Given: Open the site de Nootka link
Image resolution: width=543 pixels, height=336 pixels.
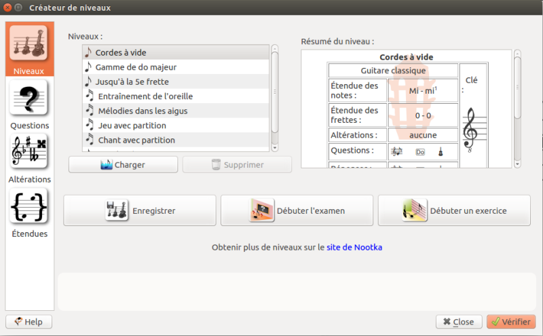Looking at the screenshot, I should 354,247.
